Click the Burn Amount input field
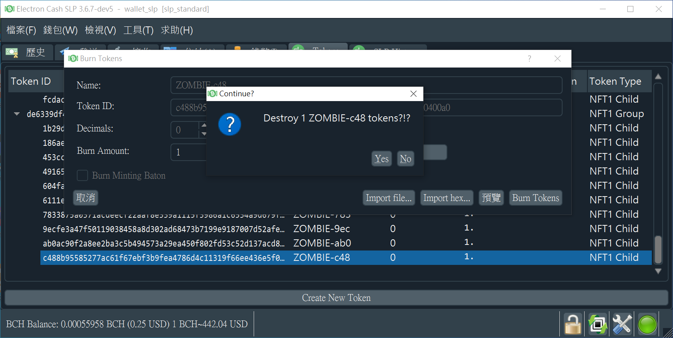The image size is (673, 338). [x=189, y=152]
